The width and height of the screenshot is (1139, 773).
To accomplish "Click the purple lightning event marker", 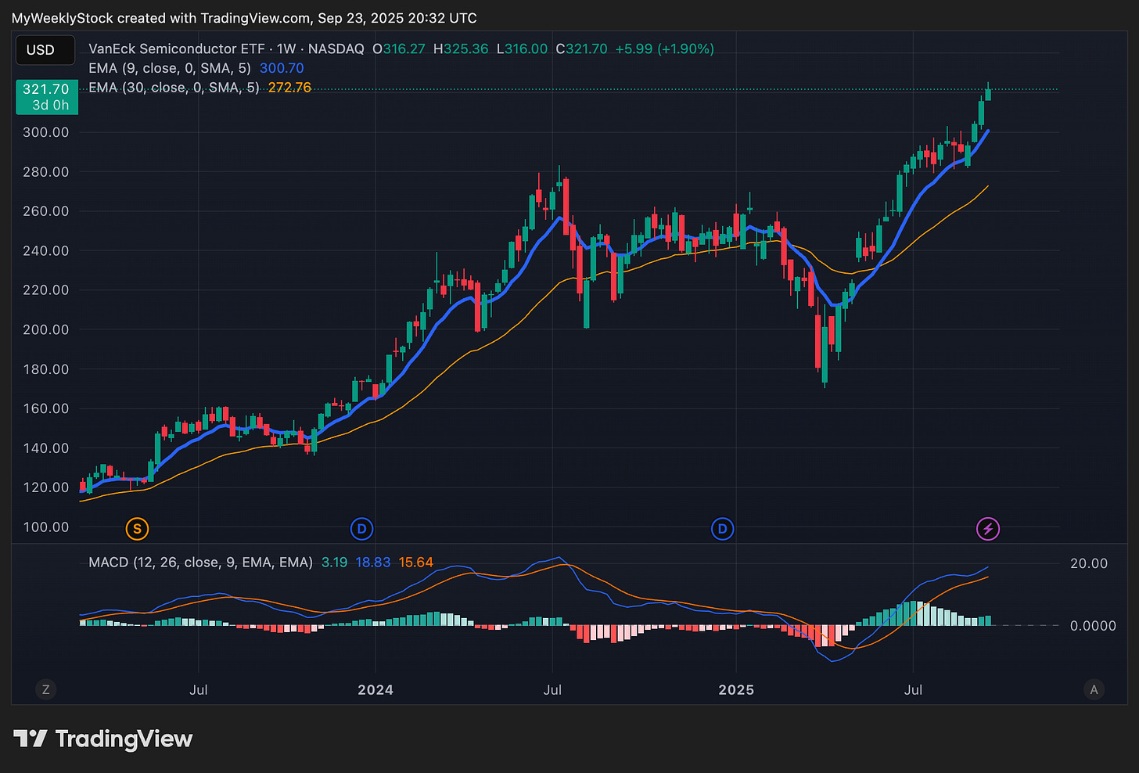I will 988,529.
